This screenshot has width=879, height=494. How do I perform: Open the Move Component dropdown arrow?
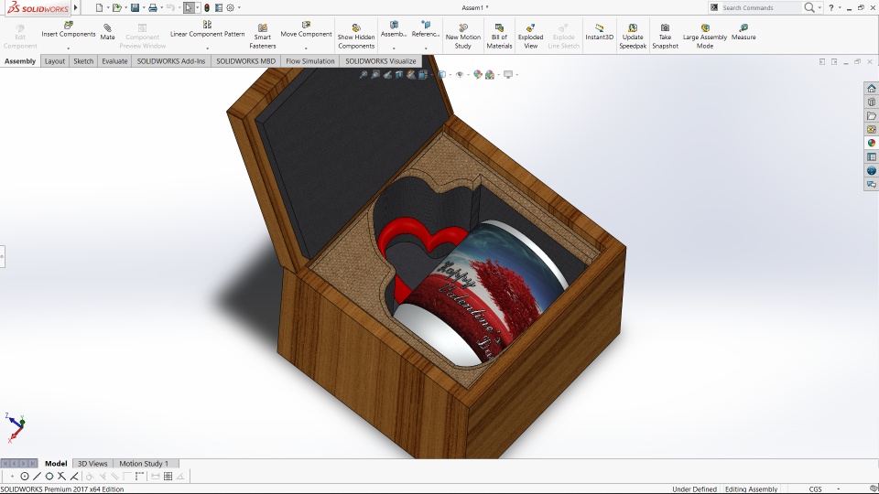pos(306,48)
